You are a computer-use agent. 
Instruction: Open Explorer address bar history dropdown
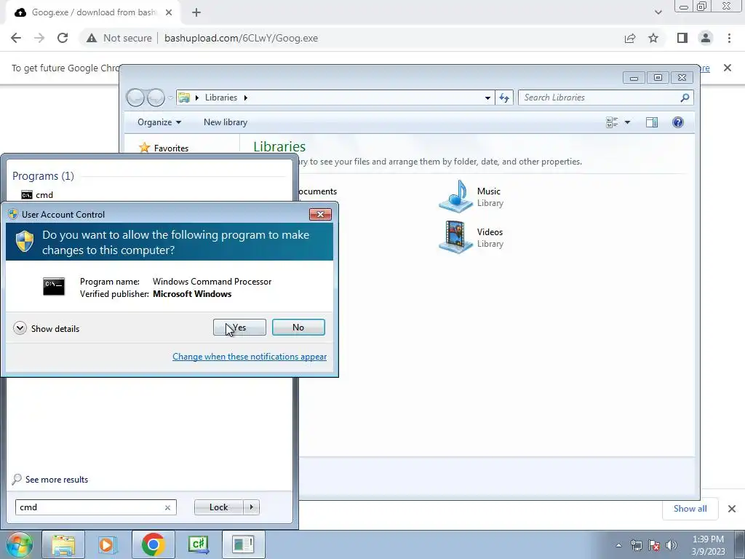(487, 98)
